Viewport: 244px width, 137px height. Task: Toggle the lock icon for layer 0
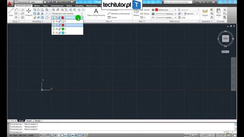coord(59,21)
